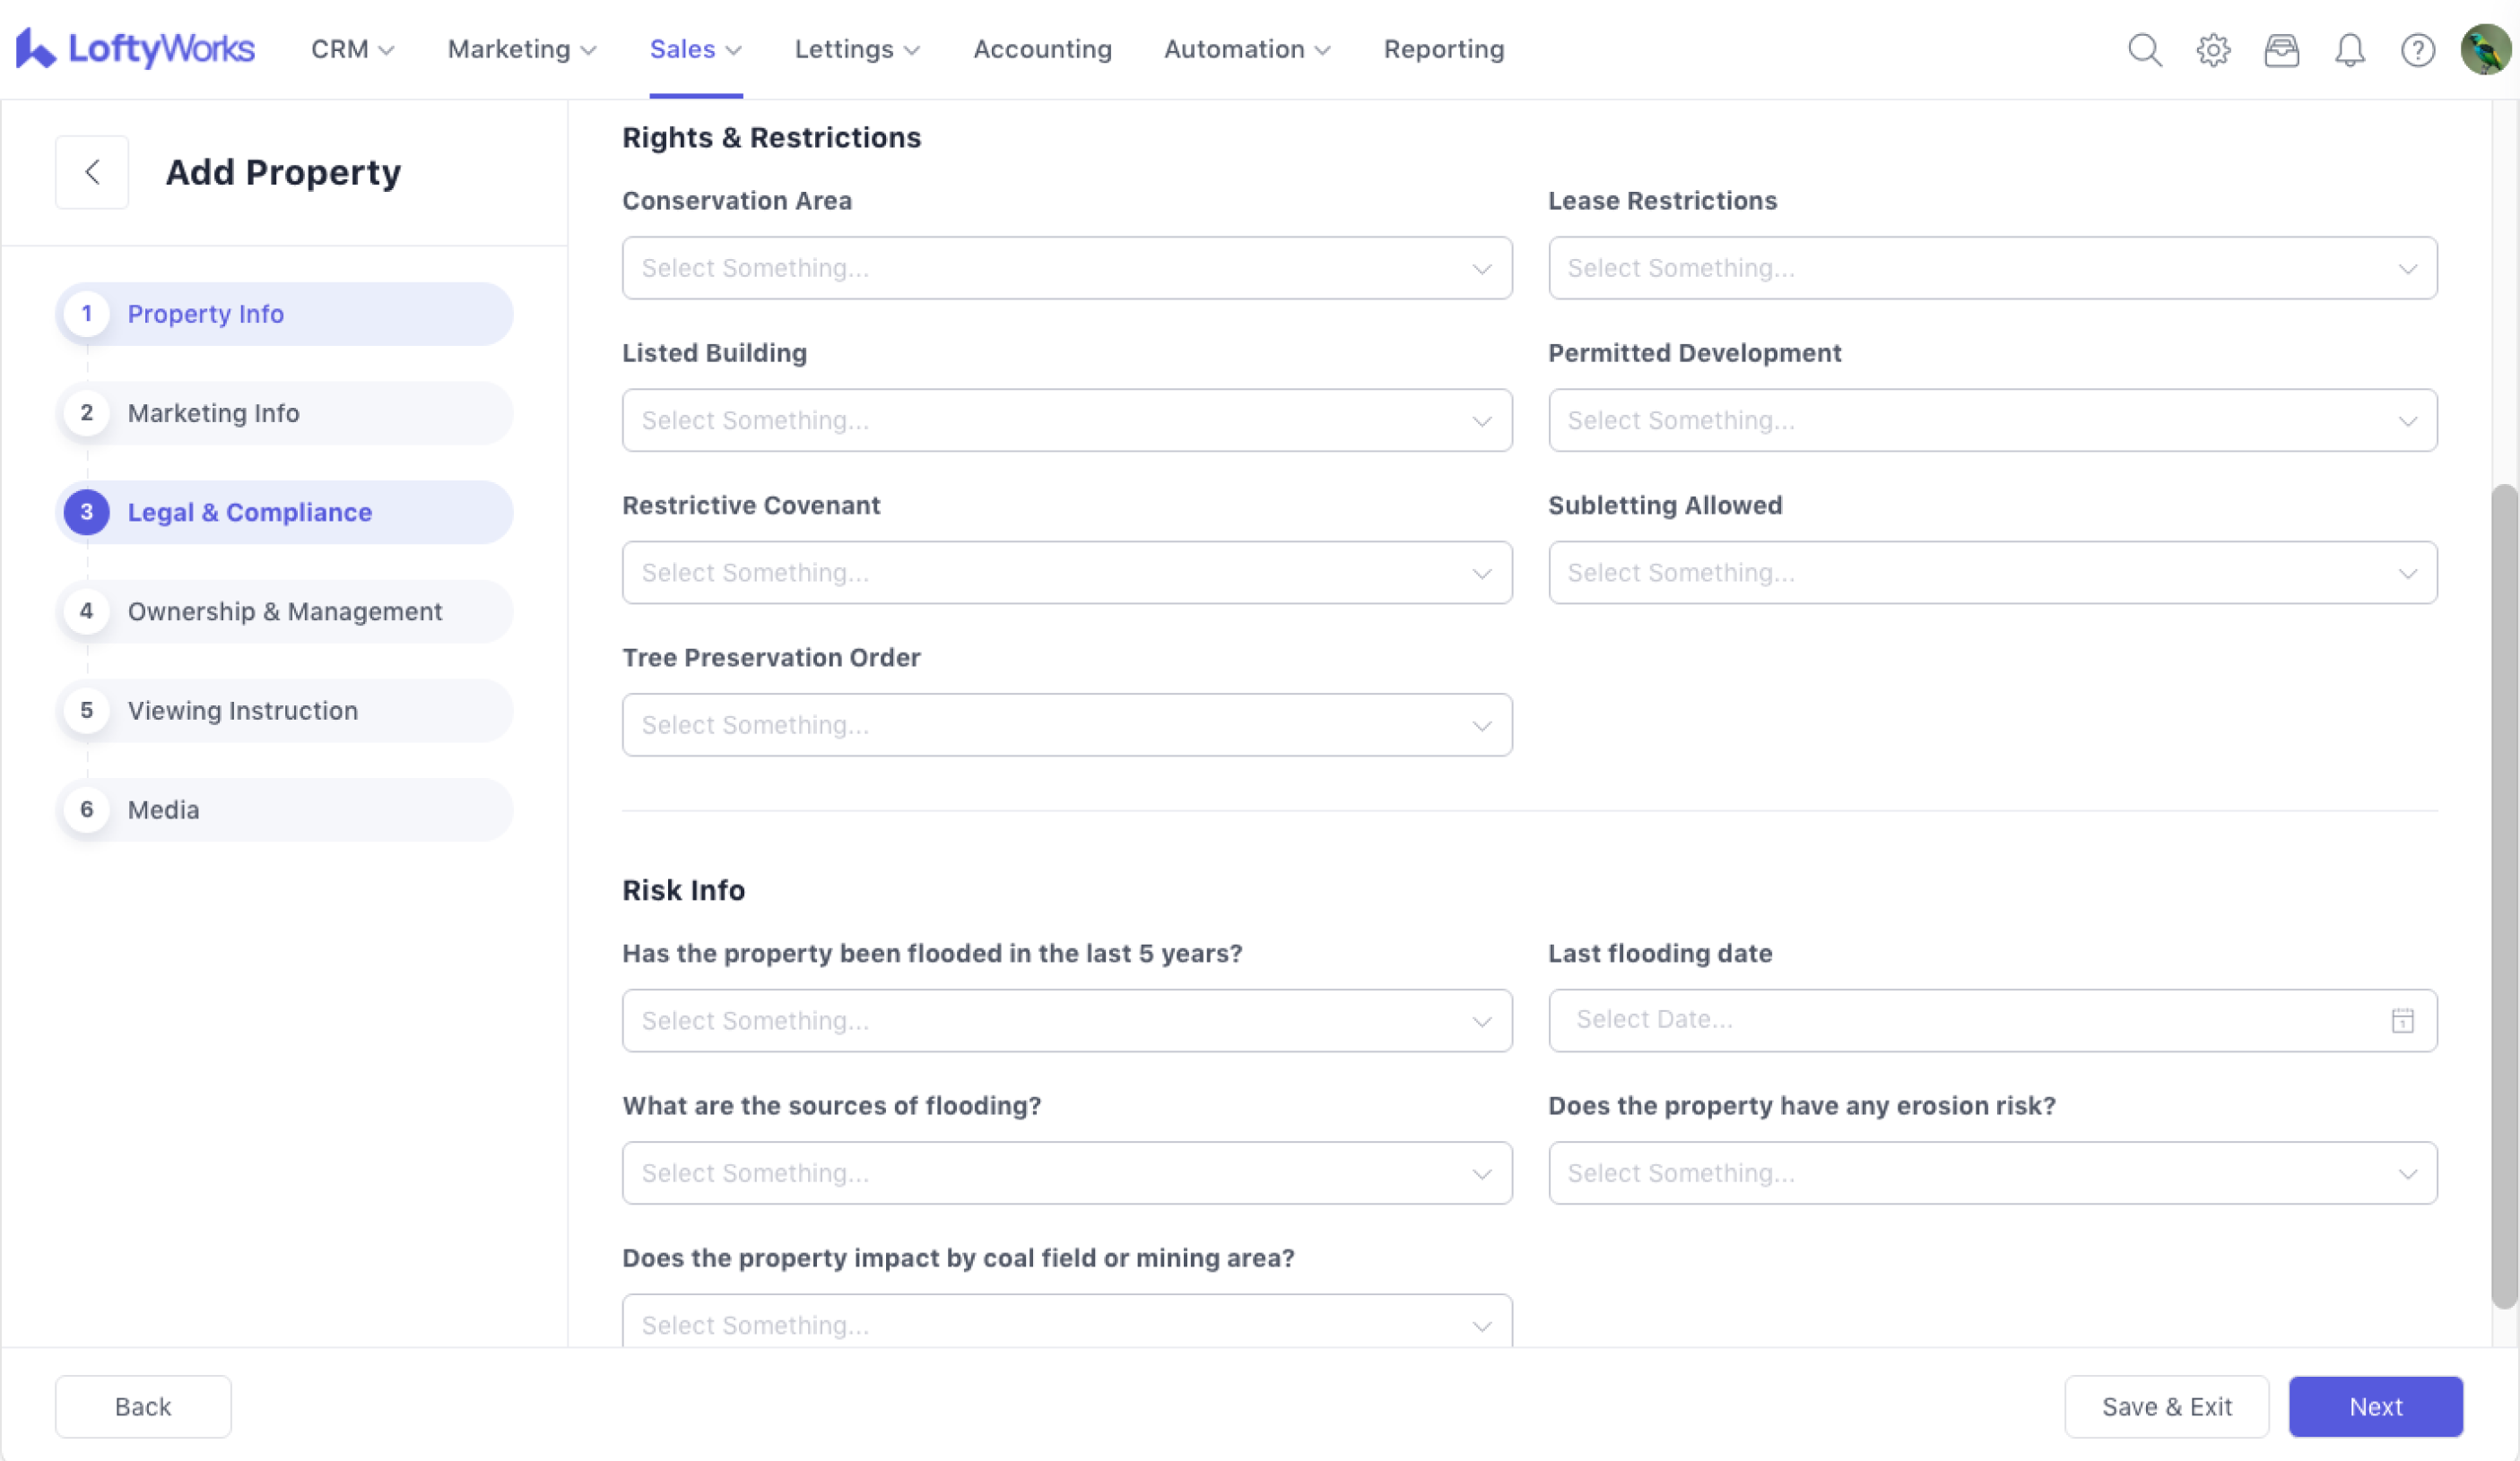The width and height of the screenshot is (2520, 1461).
Task: Click the user profile avatar
Action: tap(2485, 50)
